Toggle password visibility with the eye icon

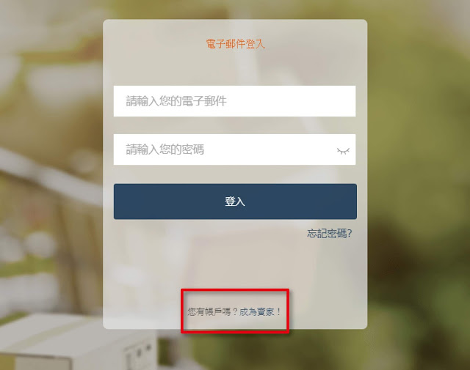coord(343,150)
